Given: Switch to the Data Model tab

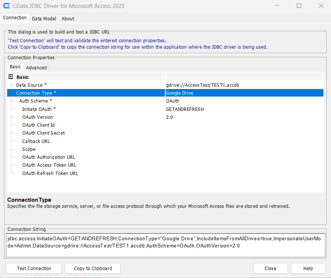Looking at the screenshot, I should [44, 18].
